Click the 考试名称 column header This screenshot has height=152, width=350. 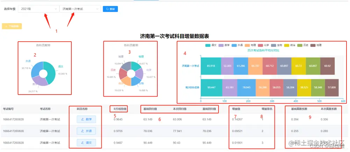click(45, 109)
